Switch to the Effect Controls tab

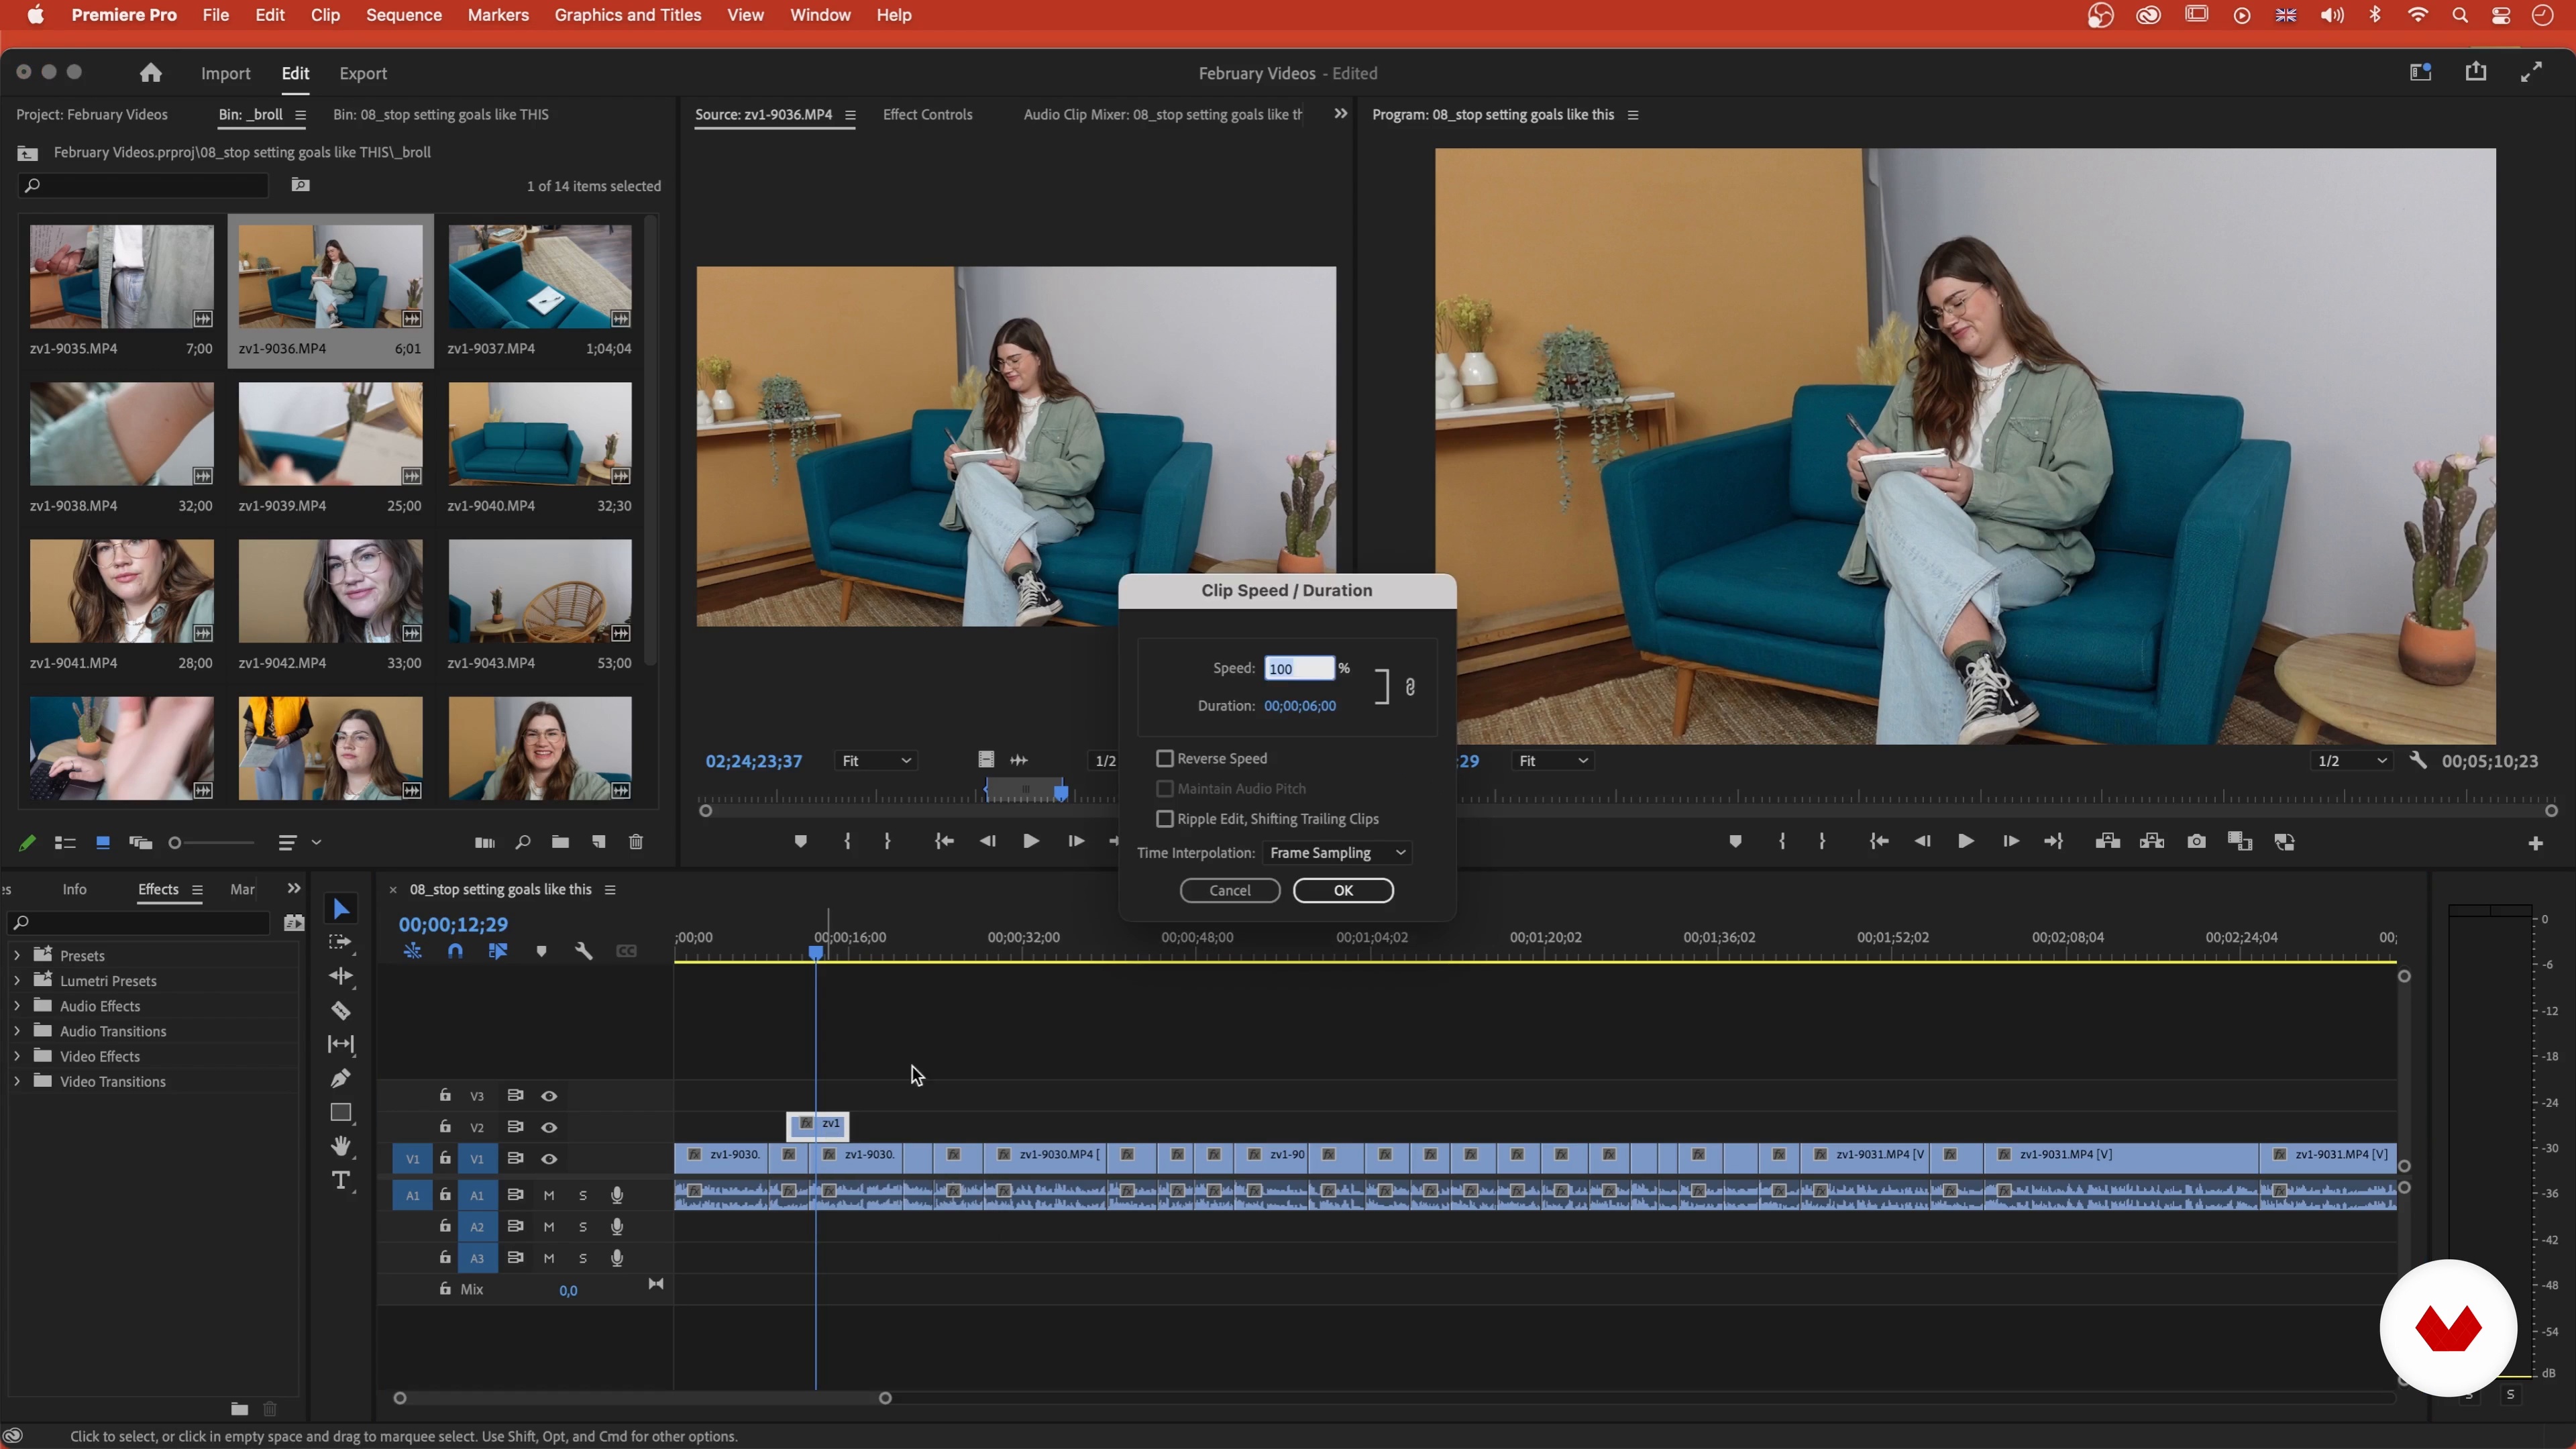tap(927, 114)
